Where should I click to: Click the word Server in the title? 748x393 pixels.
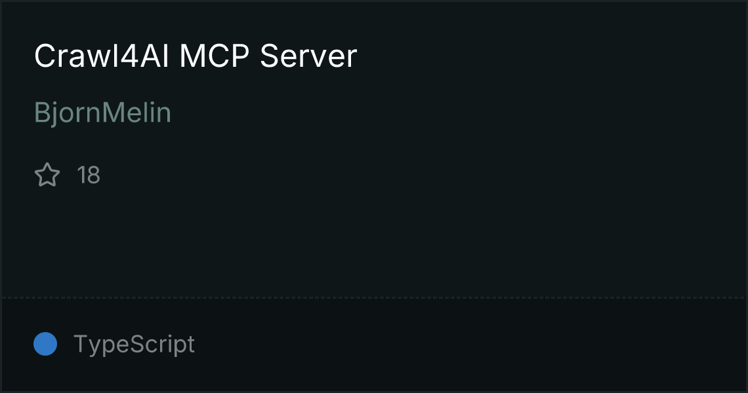point(308,56)
